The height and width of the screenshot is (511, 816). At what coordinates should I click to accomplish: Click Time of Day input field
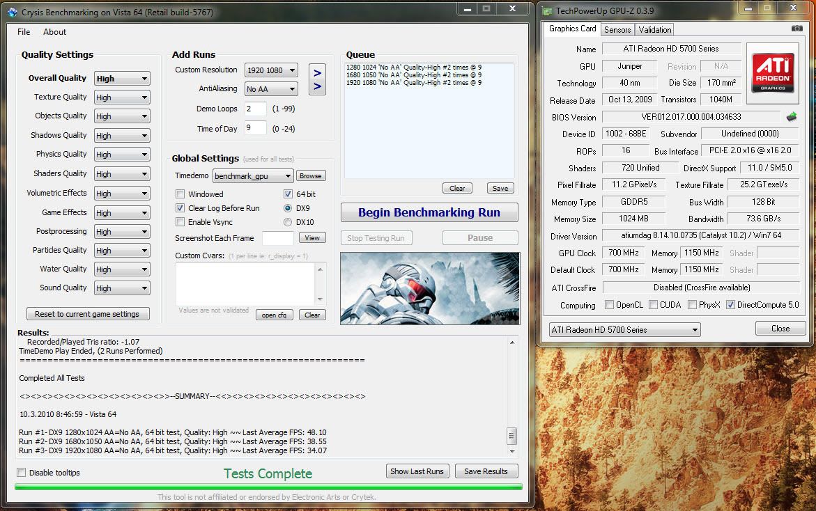256,128
